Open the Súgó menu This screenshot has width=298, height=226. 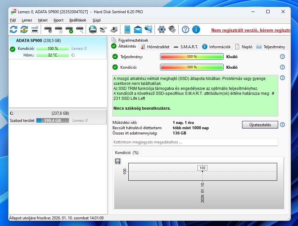(x=97, y=20)
